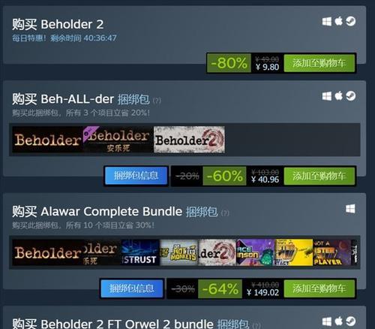Select the Do Not Feed the Monkeys thumbnail
The height and width of the screenshot is (329, 375).
point(179,252)
